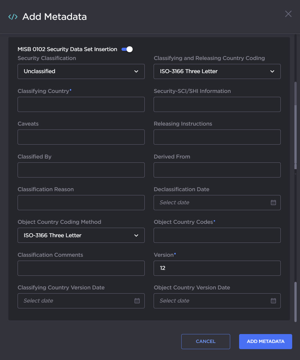
Task: Click the Version field showing 12
Action: 217,268
